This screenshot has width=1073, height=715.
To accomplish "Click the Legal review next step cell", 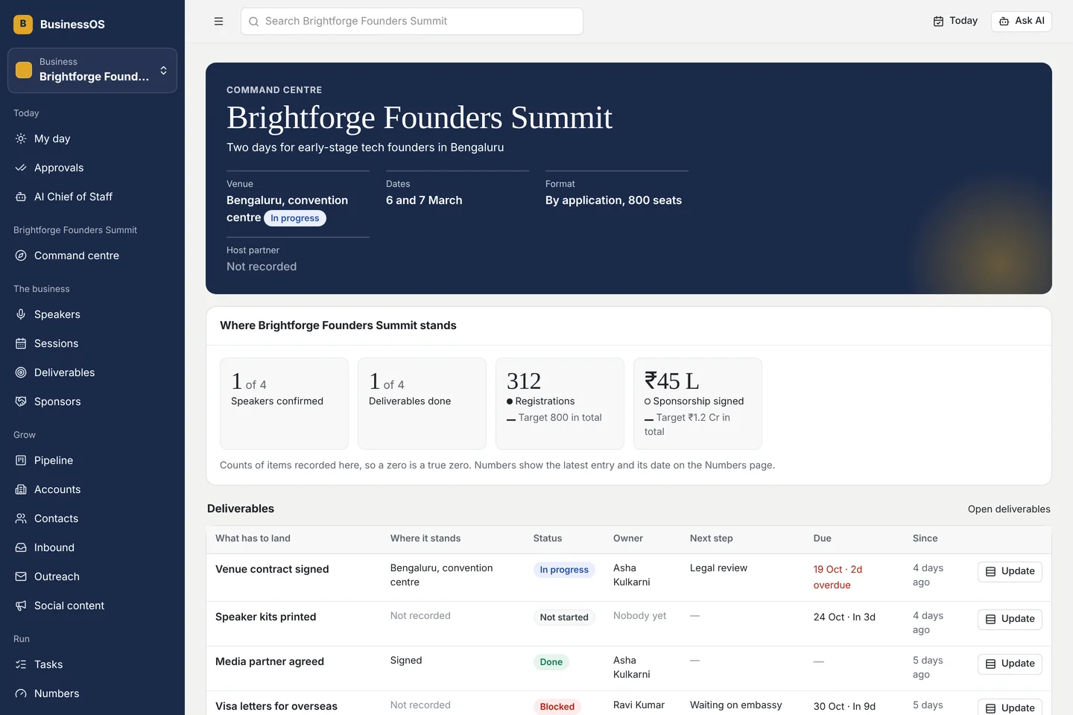I will point(718,568).
